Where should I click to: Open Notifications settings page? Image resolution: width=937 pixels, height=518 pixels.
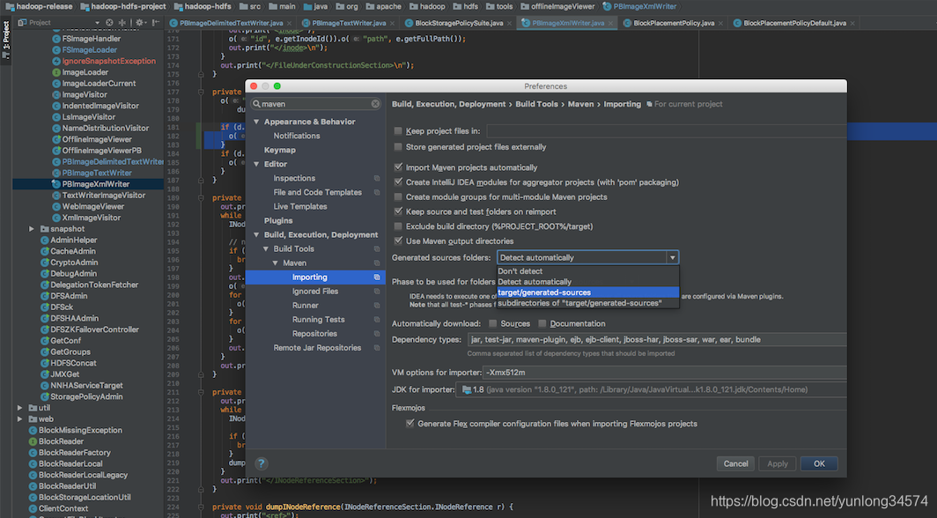pos(297,136)
